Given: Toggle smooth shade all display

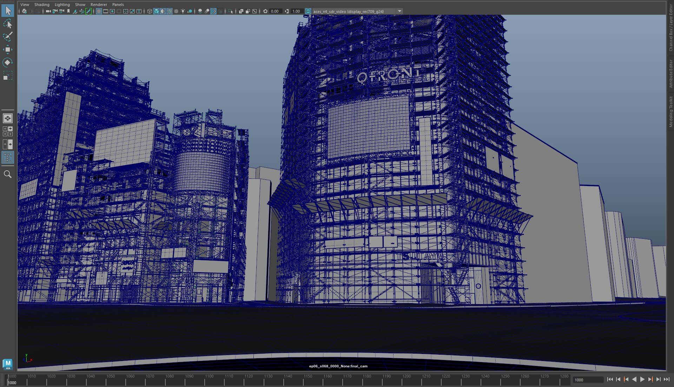Looking at the screenshot, I should tap(156, 11).
